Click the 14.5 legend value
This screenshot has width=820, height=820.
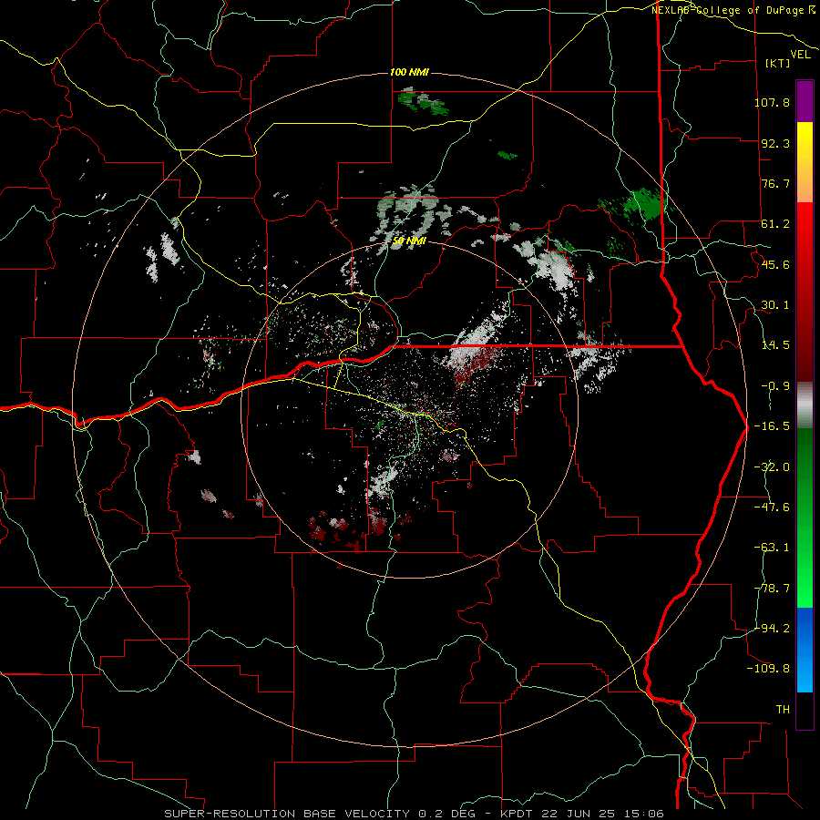point(775,345)
